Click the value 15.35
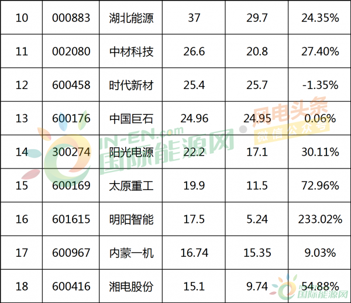 click(x=257, y=253)
